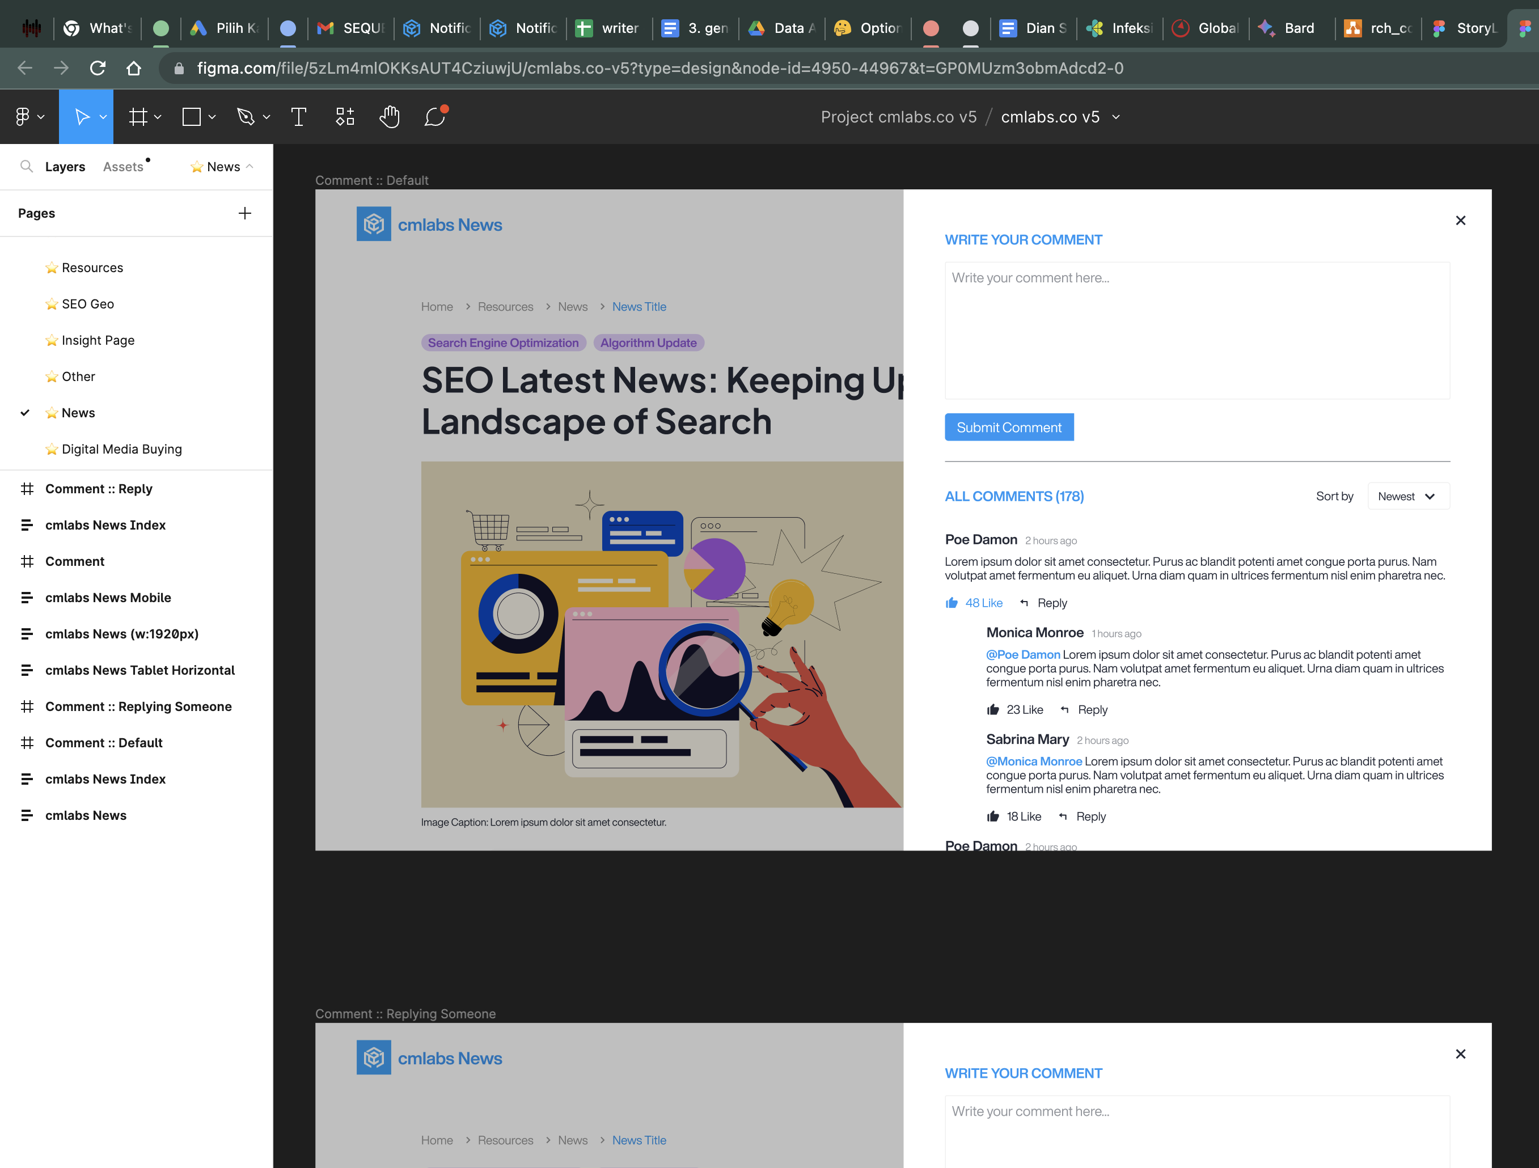Screen dimensions: 1539x1168
Task: Open Move tool options dropdown arrow
Action: click(103, 117)
